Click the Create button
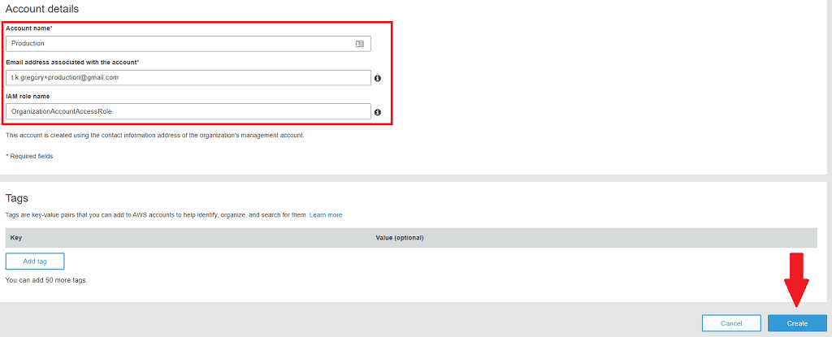 tap(796, 323)
